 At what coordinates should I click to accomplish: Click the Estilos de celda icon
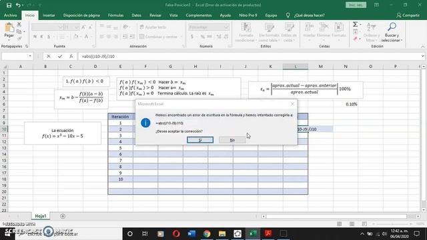pos(289,27)
